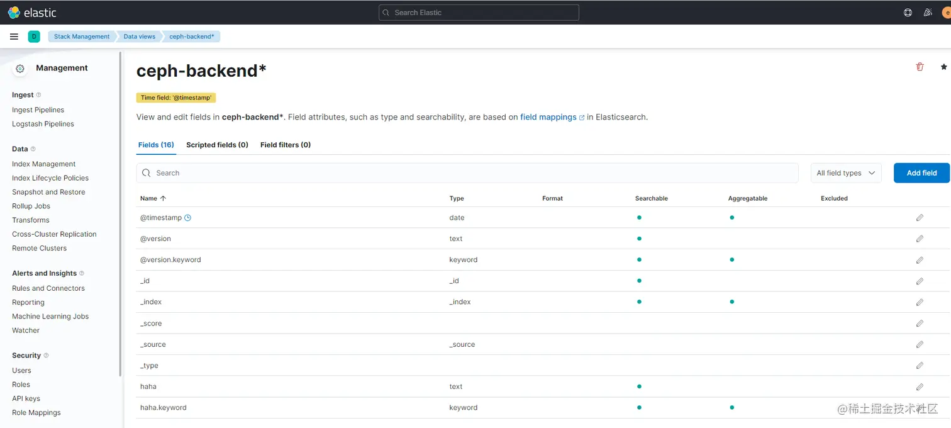Open Transforms in sidebar

[x=30, y=220]
